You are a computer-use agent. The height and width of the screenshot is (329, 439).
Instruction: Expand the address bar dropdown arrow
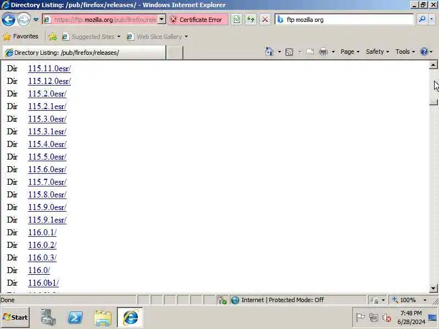pos(161,20)
